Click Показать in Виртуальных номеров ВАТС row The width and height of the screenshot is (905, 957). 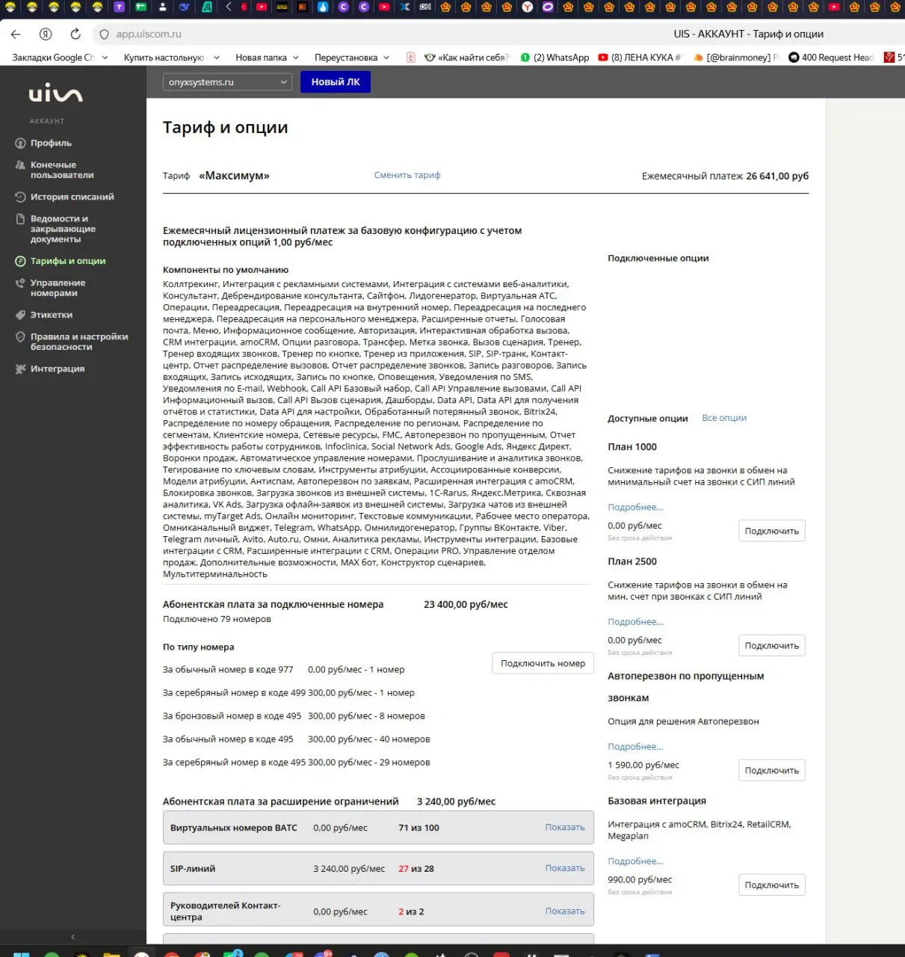coord(565,827)
